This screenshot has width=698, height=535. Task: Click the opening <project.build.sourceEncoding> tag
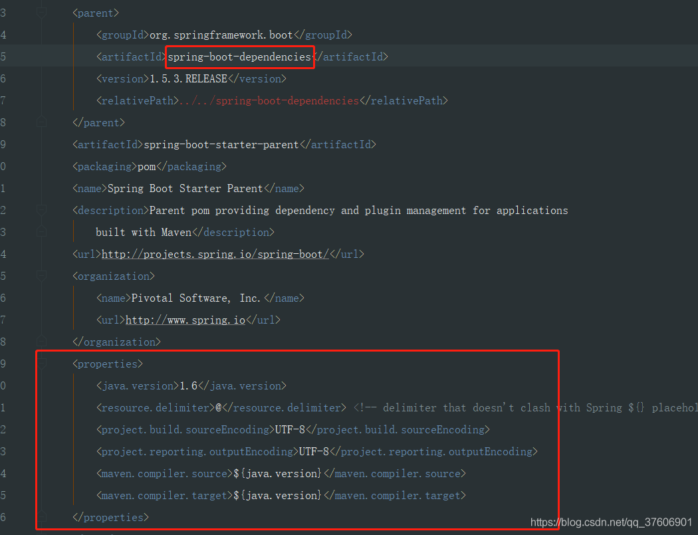click(x=185, y=429)
